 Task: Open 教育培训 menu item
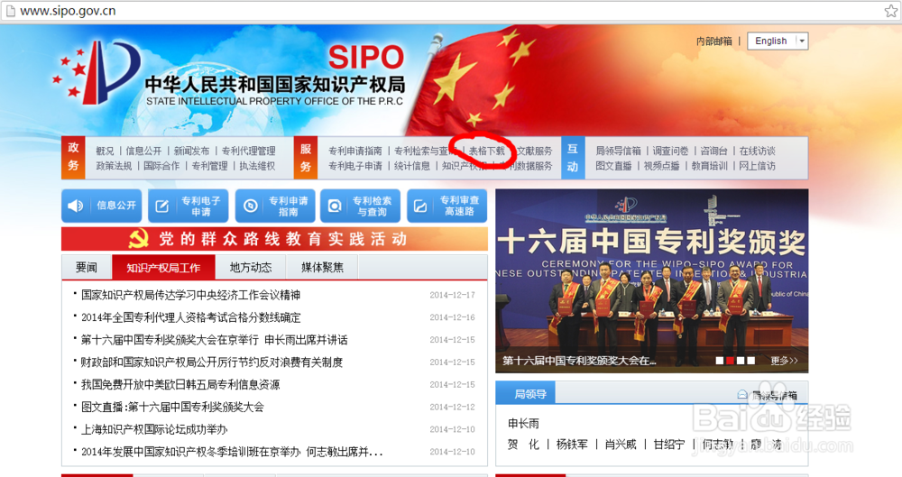tap(709, 166)
